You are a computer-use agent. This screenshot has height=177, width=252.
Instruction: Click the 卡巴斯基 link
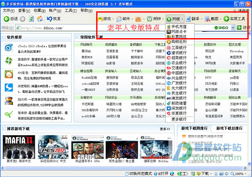point(88,104)
